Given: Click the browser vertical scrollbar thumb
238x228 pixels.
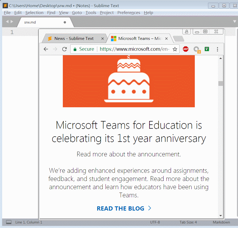Looking at the screenshot, I should click(x=221, y=83).
